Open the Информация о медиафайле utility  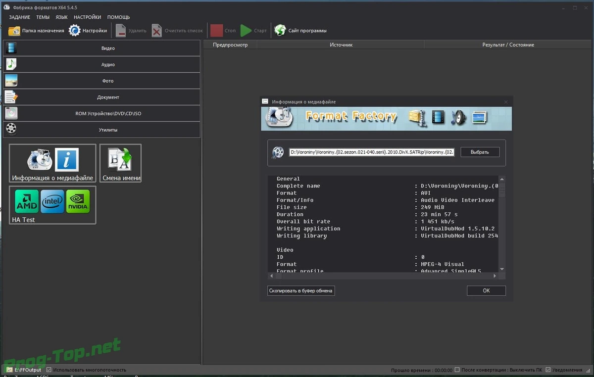click(x=52, y=163)
